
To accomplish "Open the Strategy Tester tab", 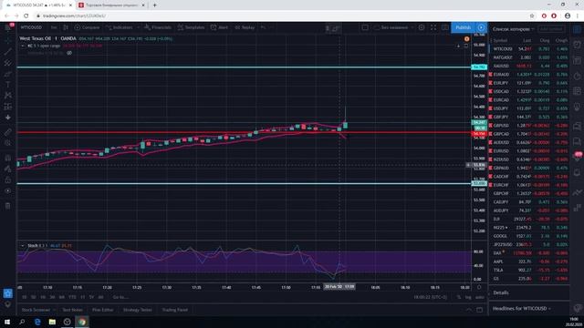I will pos(138,310).
